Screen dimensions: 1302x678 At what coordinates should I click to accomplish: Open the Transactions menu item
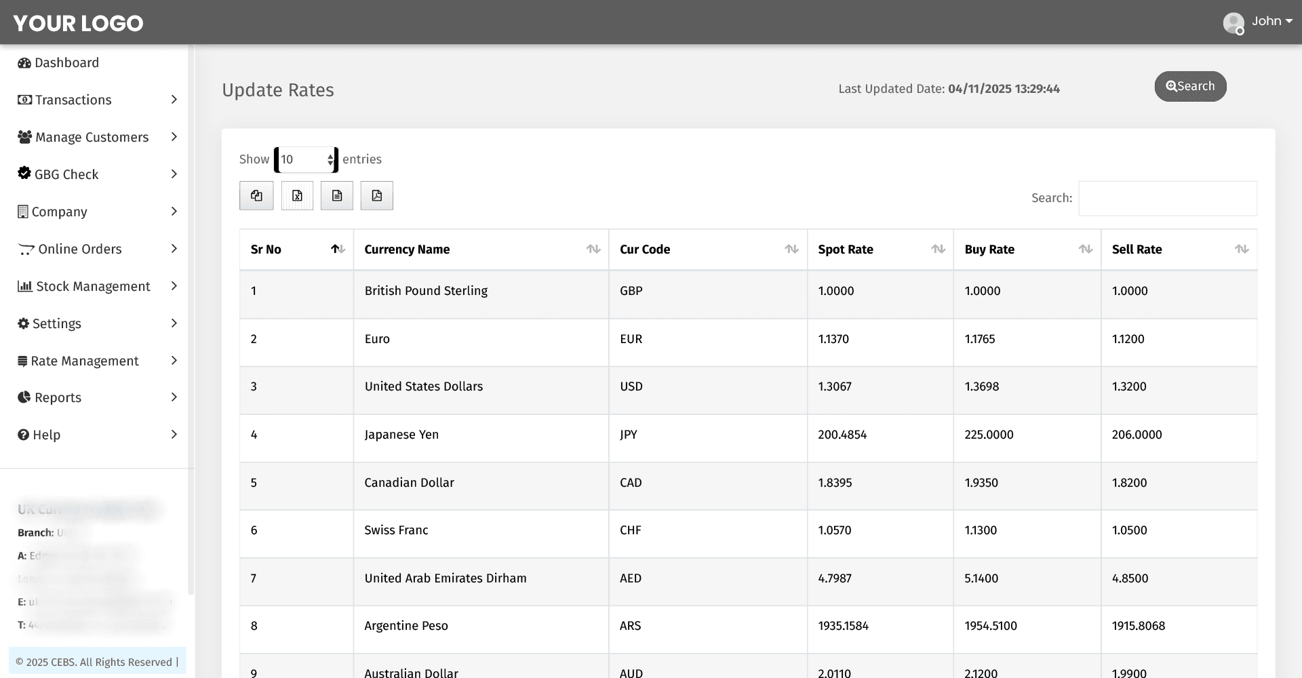(73, 100)
